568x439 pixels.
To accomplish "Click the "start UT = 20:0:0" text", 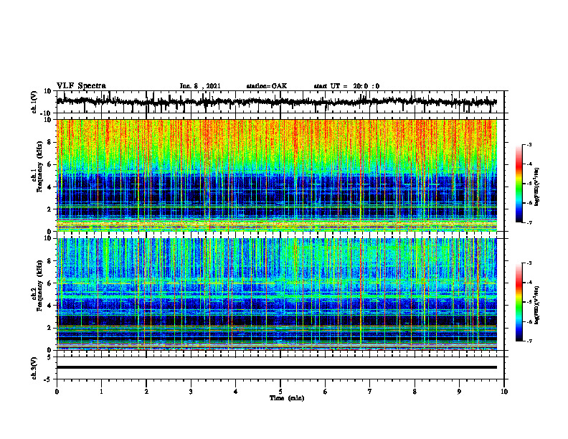I will coord(346,86).
